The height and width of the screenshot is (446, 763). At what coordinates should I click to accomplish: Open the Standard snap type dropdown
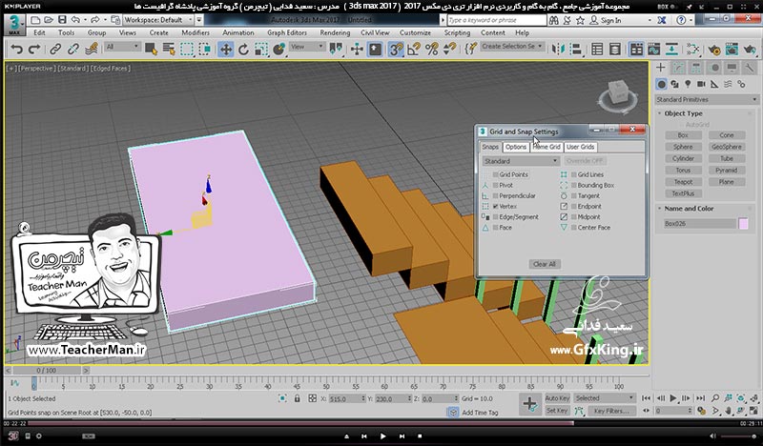click(520, 161)
